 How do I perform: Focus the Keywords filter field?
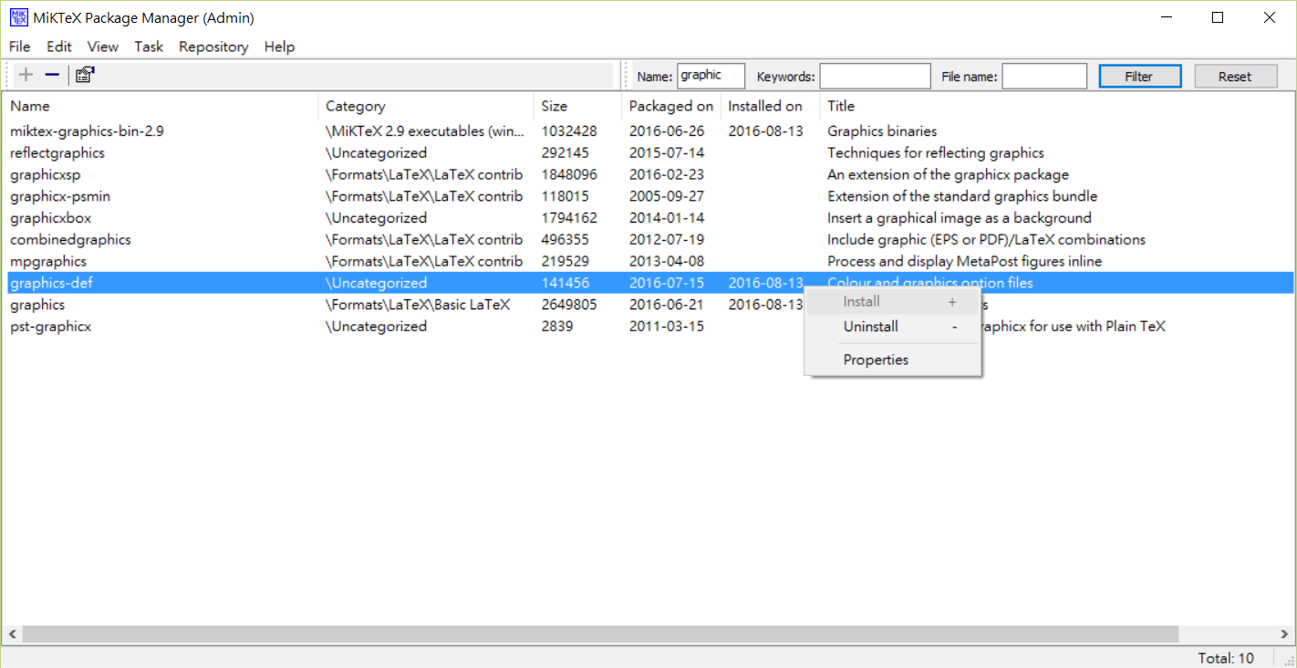875,76
